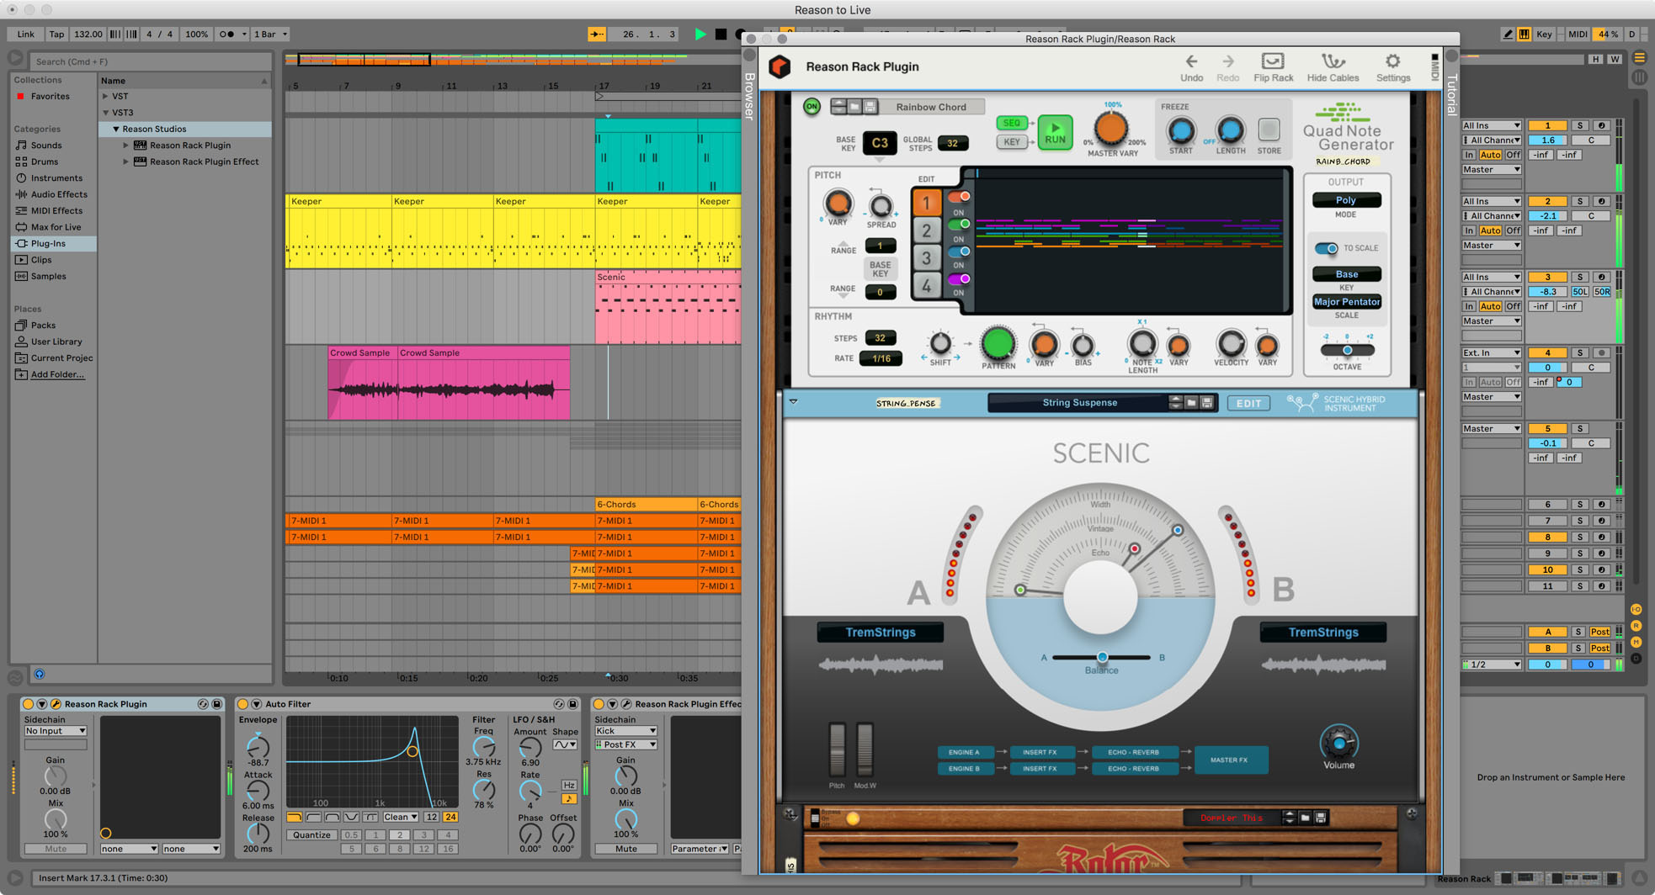Viewport: 1655px width, 895px height.
Task: Click the Flip Rack icon
Action: click(1272, 62)
